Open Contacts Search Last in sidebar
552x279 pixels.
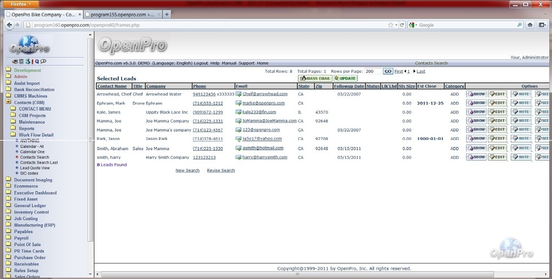click(x=38, y=162)
